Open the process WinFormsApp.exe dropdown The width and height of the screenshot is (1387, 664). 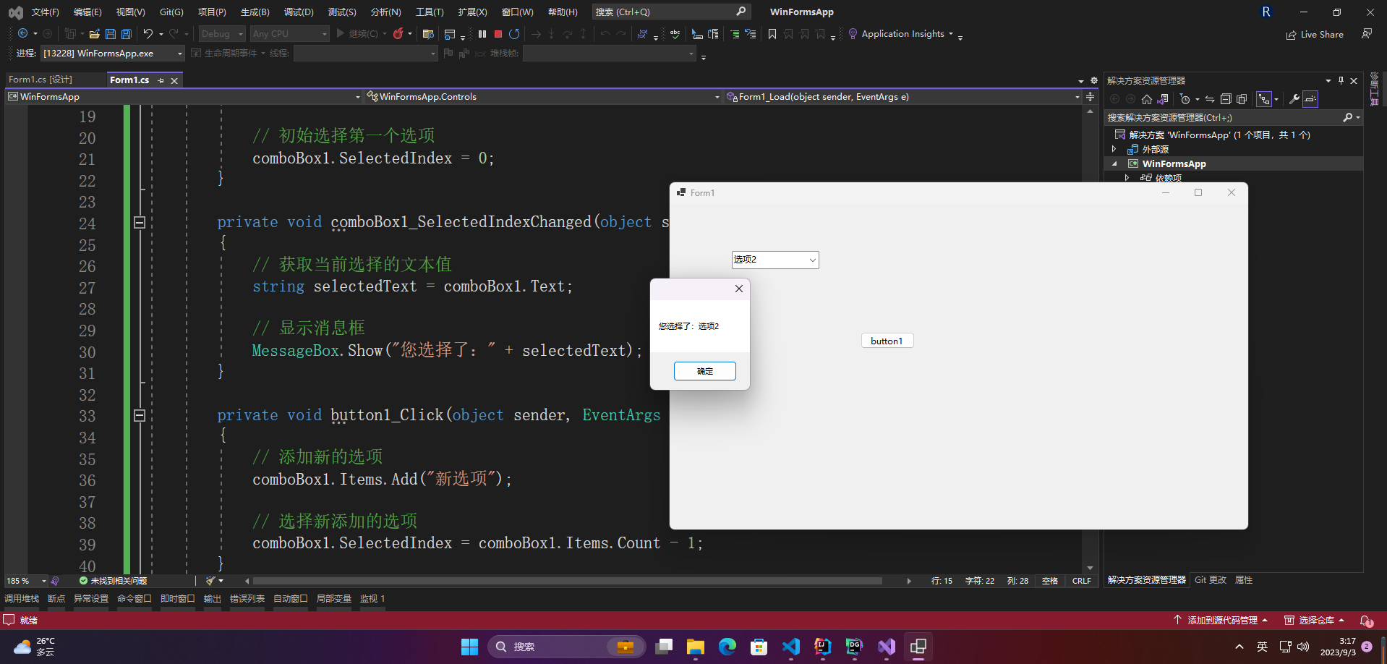pyautogui.click(x=113, y=54)
